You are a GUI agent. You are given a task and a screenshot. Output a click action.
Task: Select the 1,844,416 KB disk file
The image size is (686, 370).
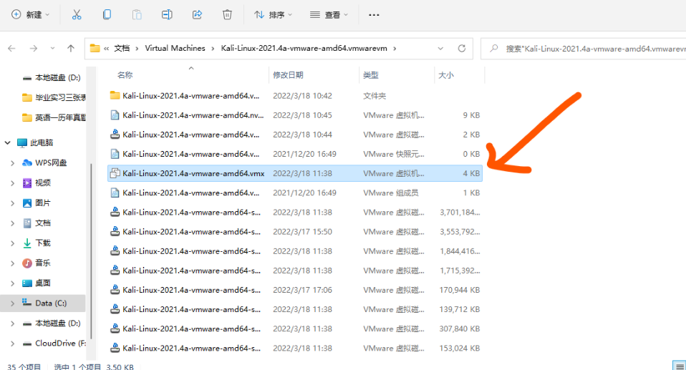click(x=295, y=251)
